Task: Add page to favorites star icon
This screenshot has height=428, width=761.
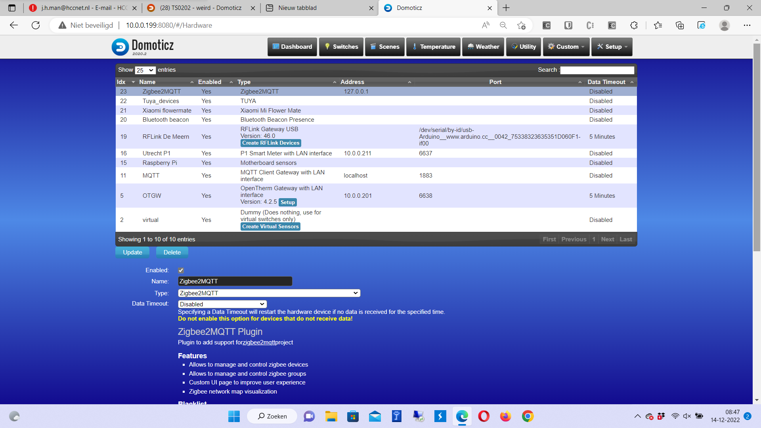Action: (521, 25)
